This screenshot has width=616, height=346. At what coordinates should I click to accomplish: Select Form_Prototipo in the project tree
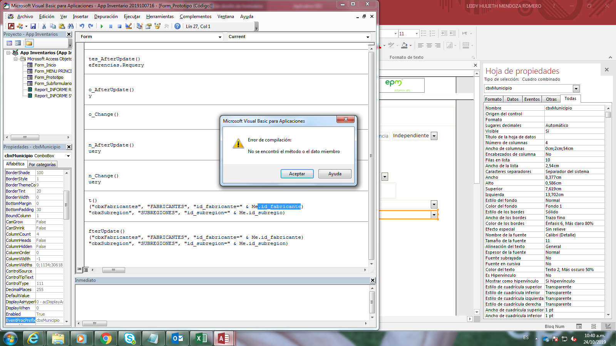[49, 77]
